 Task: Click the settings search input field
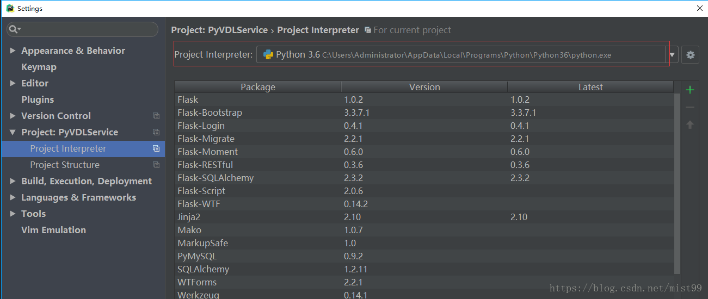[83, 29]
